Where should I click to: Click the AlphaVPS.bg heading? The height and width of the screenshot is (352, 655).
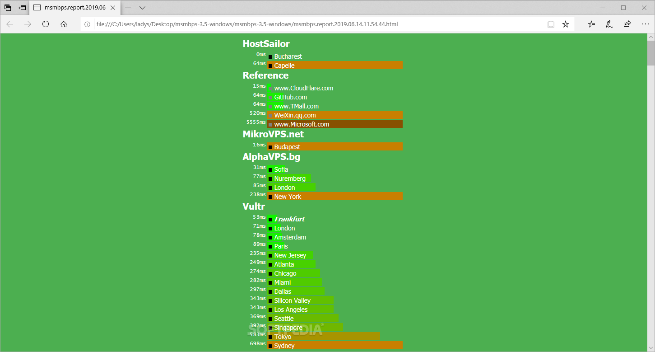(271, 157)
